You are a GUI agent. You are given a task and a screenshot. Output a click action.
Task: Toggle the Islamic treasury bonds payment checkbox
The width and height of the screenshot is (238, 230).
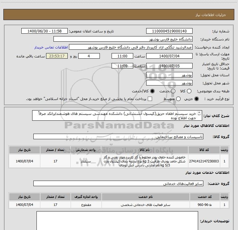150,99
